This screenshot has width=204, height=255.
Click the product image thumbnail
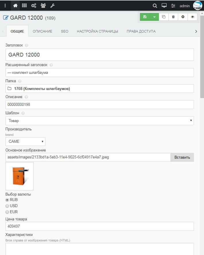(20, 176)
